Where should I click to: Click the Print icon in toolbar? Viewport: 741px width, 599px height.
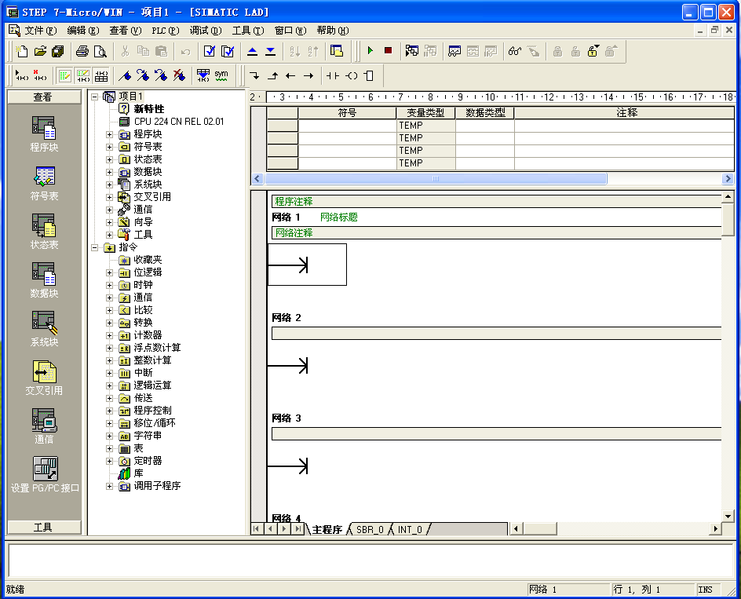pyautogui.click(x=82, y=51)
